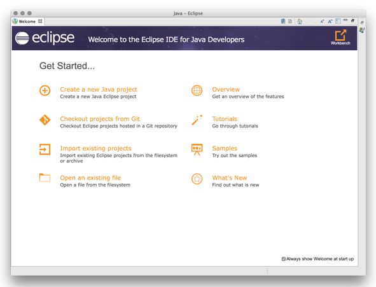Click the Home icon in Welcome toolbar
This screenshot has height=287, width=376.
point(300,22)
